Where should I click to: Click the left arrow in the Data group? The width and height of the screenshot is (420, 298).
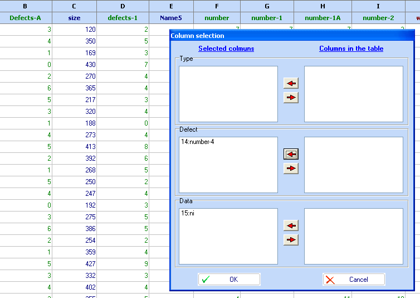click(291, 225)
